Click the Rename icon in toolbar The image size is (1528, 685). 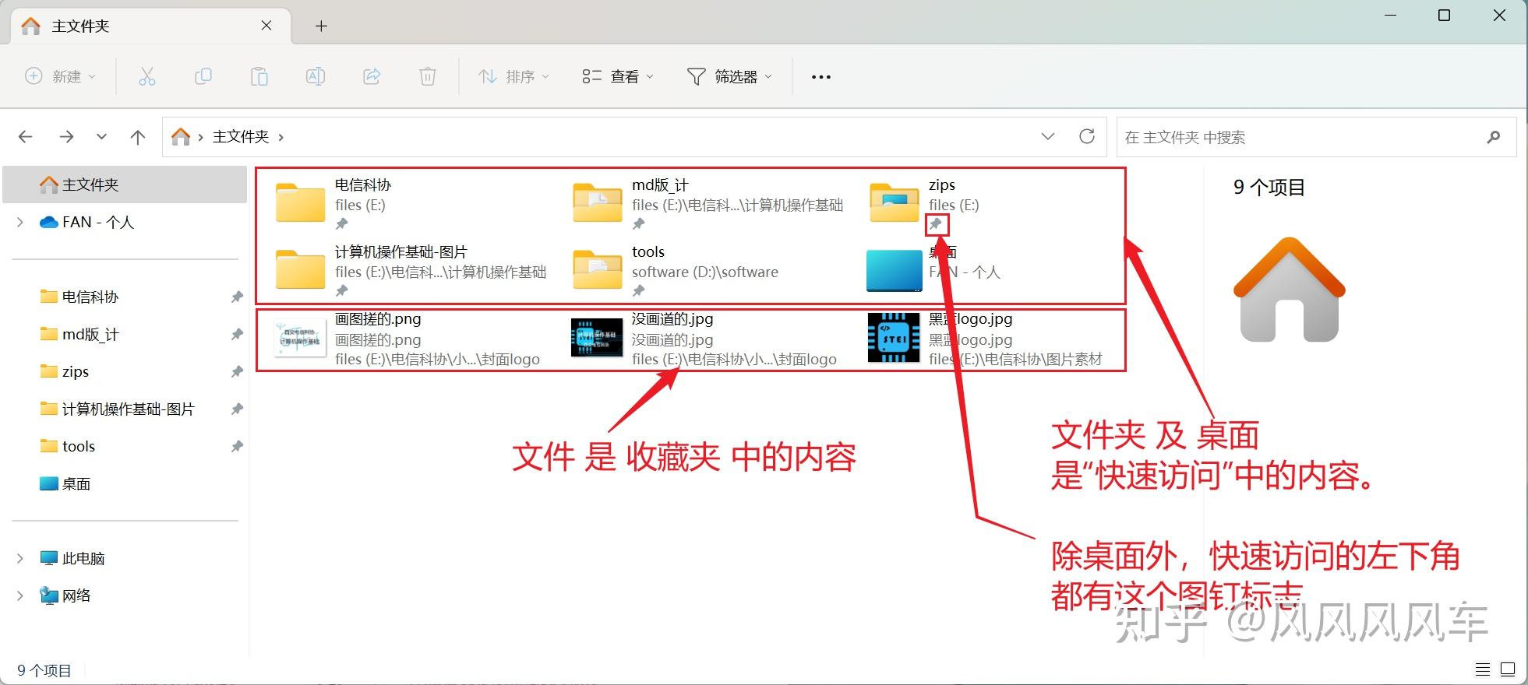[316, 76]
